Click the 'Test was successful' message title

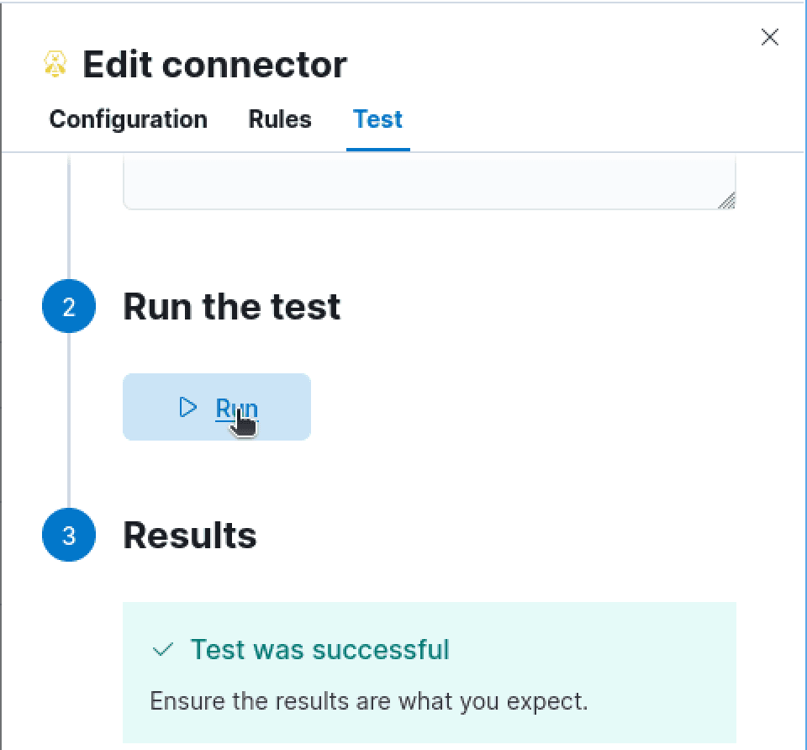tap(319, 650)
